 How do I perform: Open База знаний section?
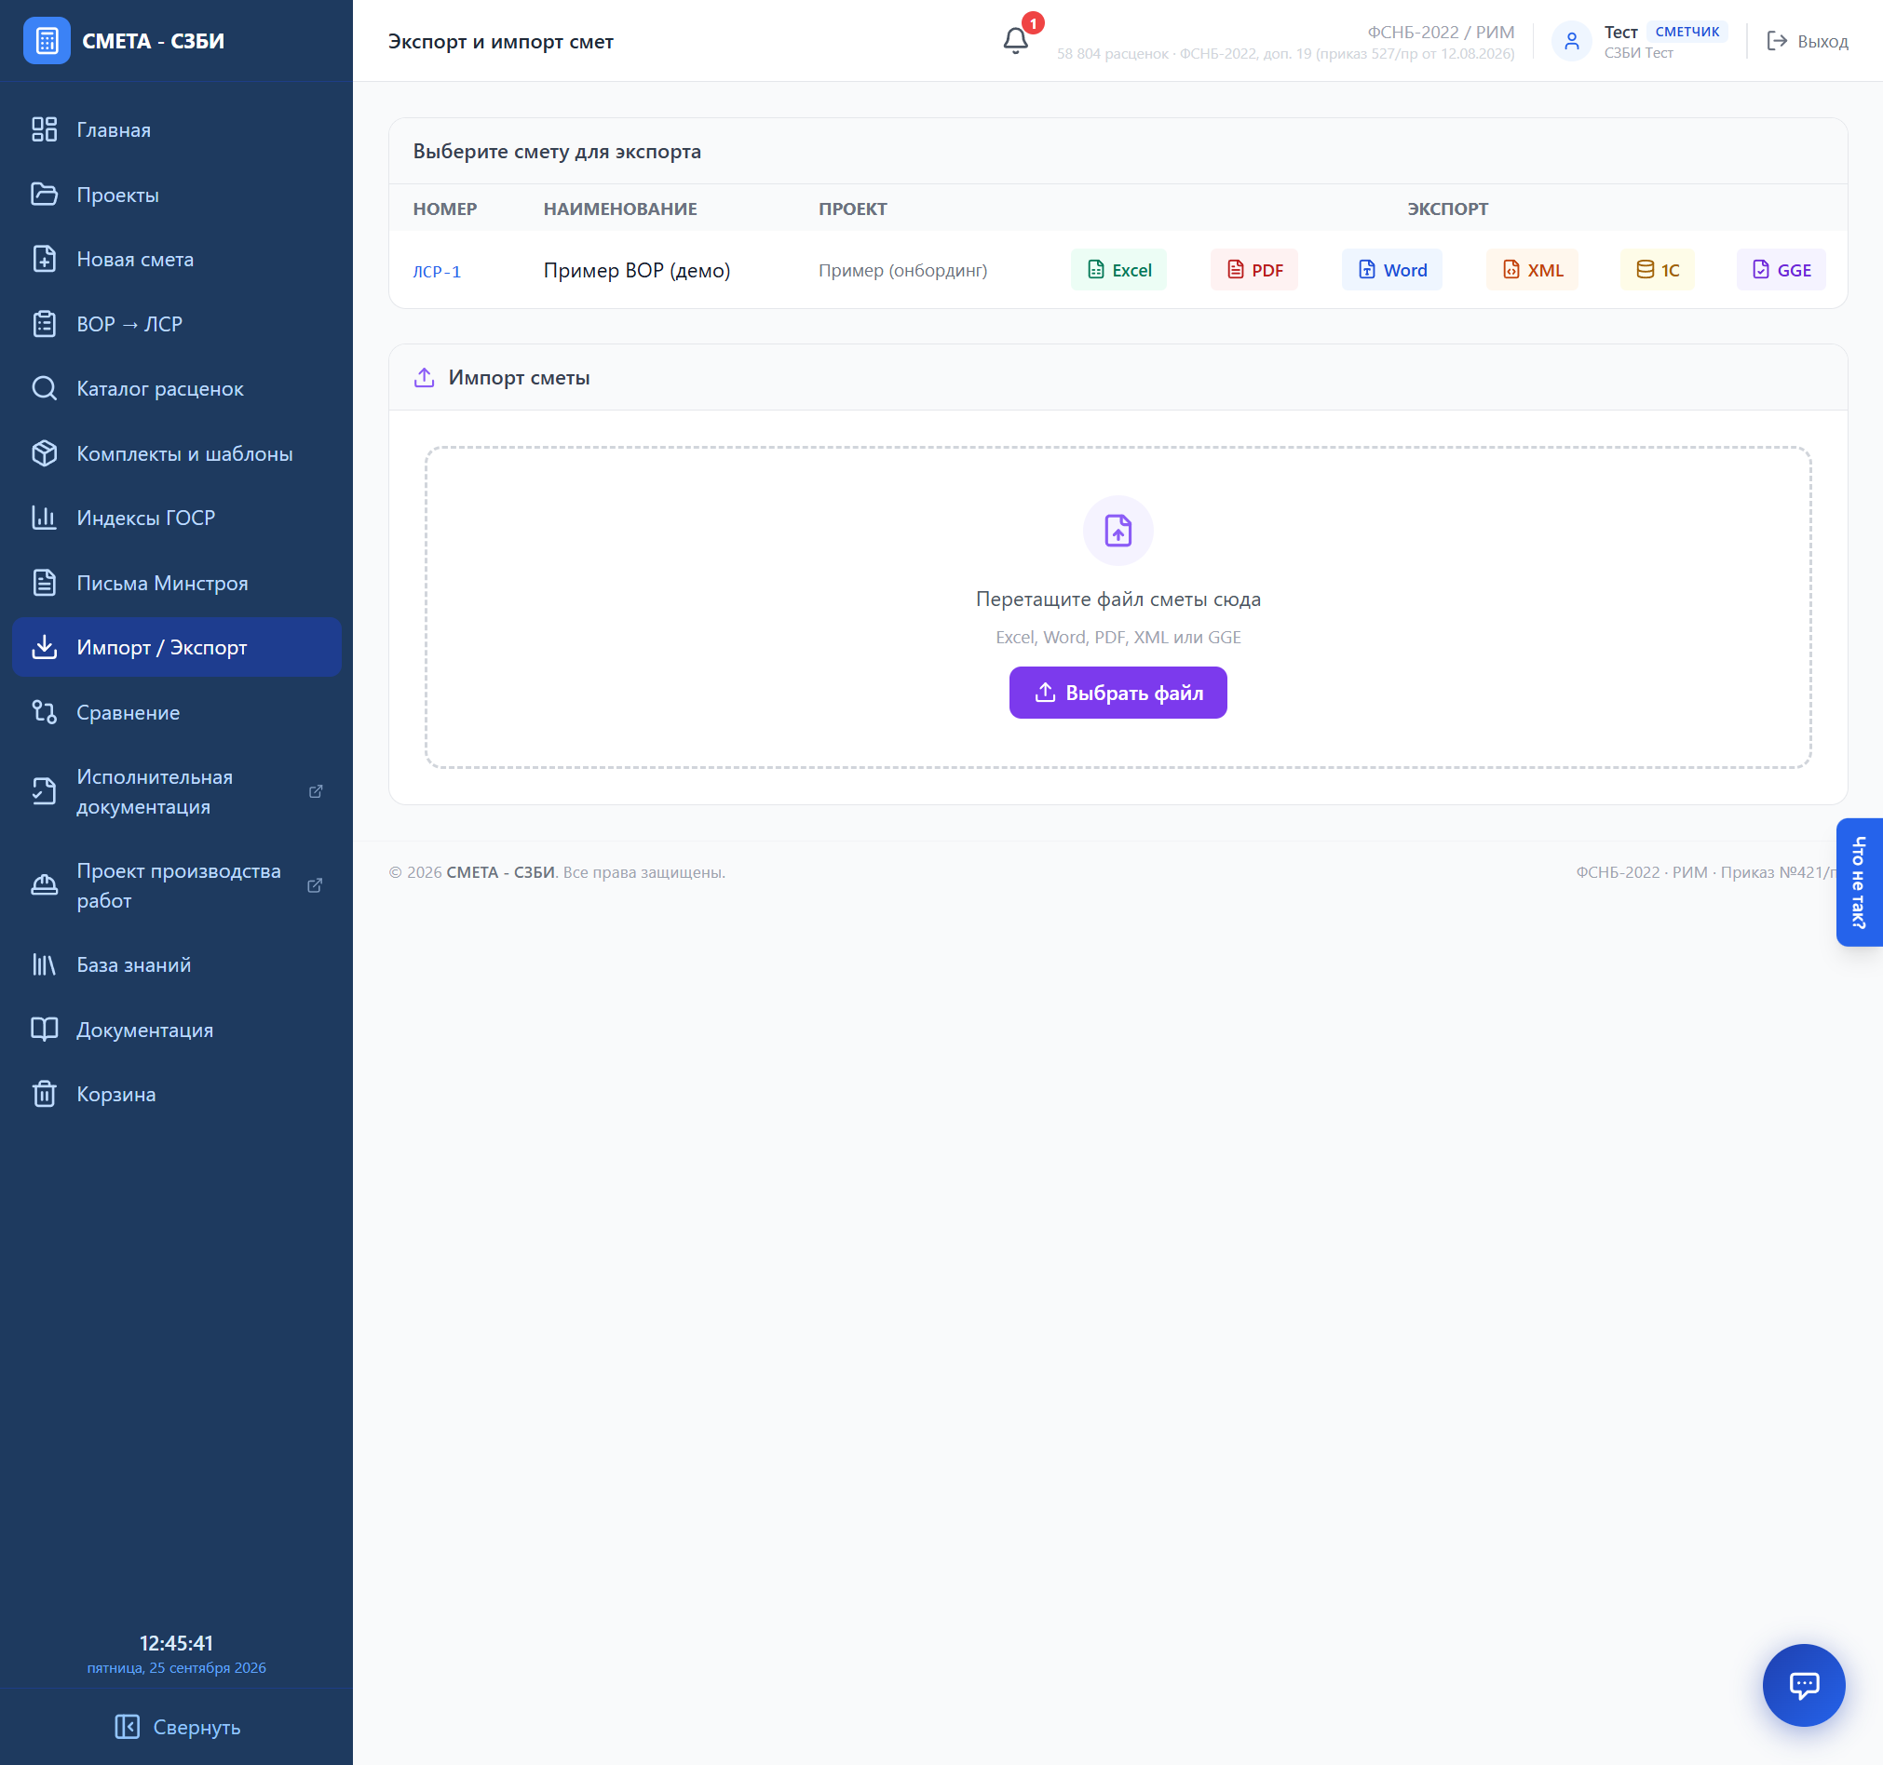[x=176, y=963]
